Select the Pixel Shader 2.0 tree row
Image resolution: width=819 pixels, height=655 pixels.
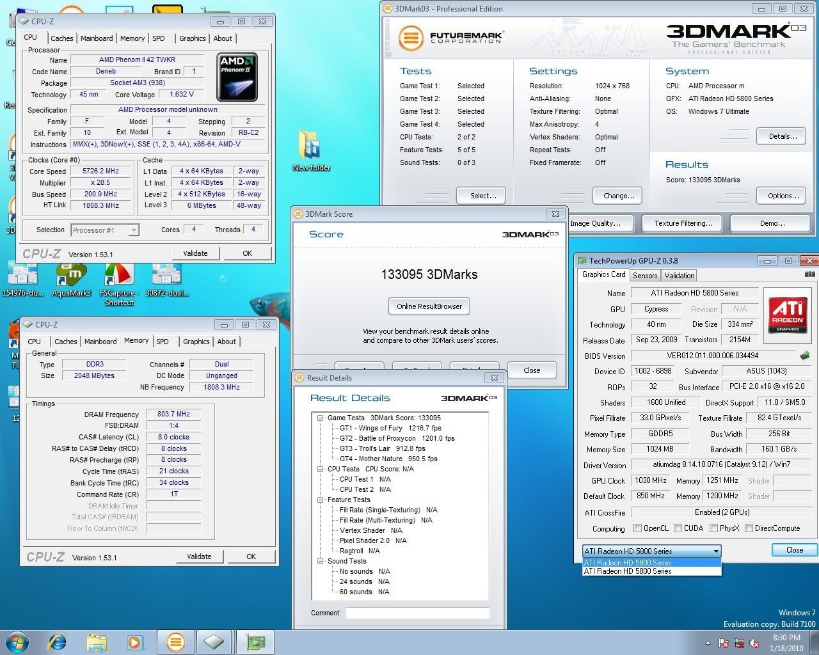coord(373,541)
